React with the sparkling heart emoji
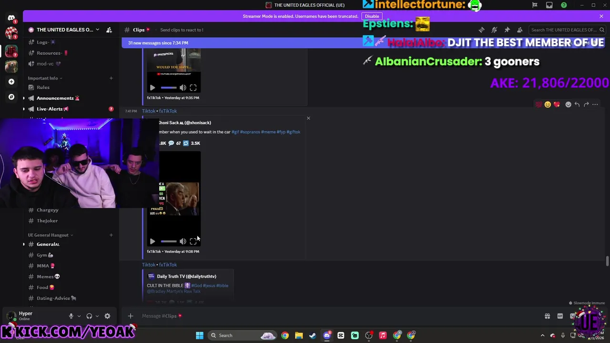Viewport: 610px width, 343px height. (x=557, y=104)
